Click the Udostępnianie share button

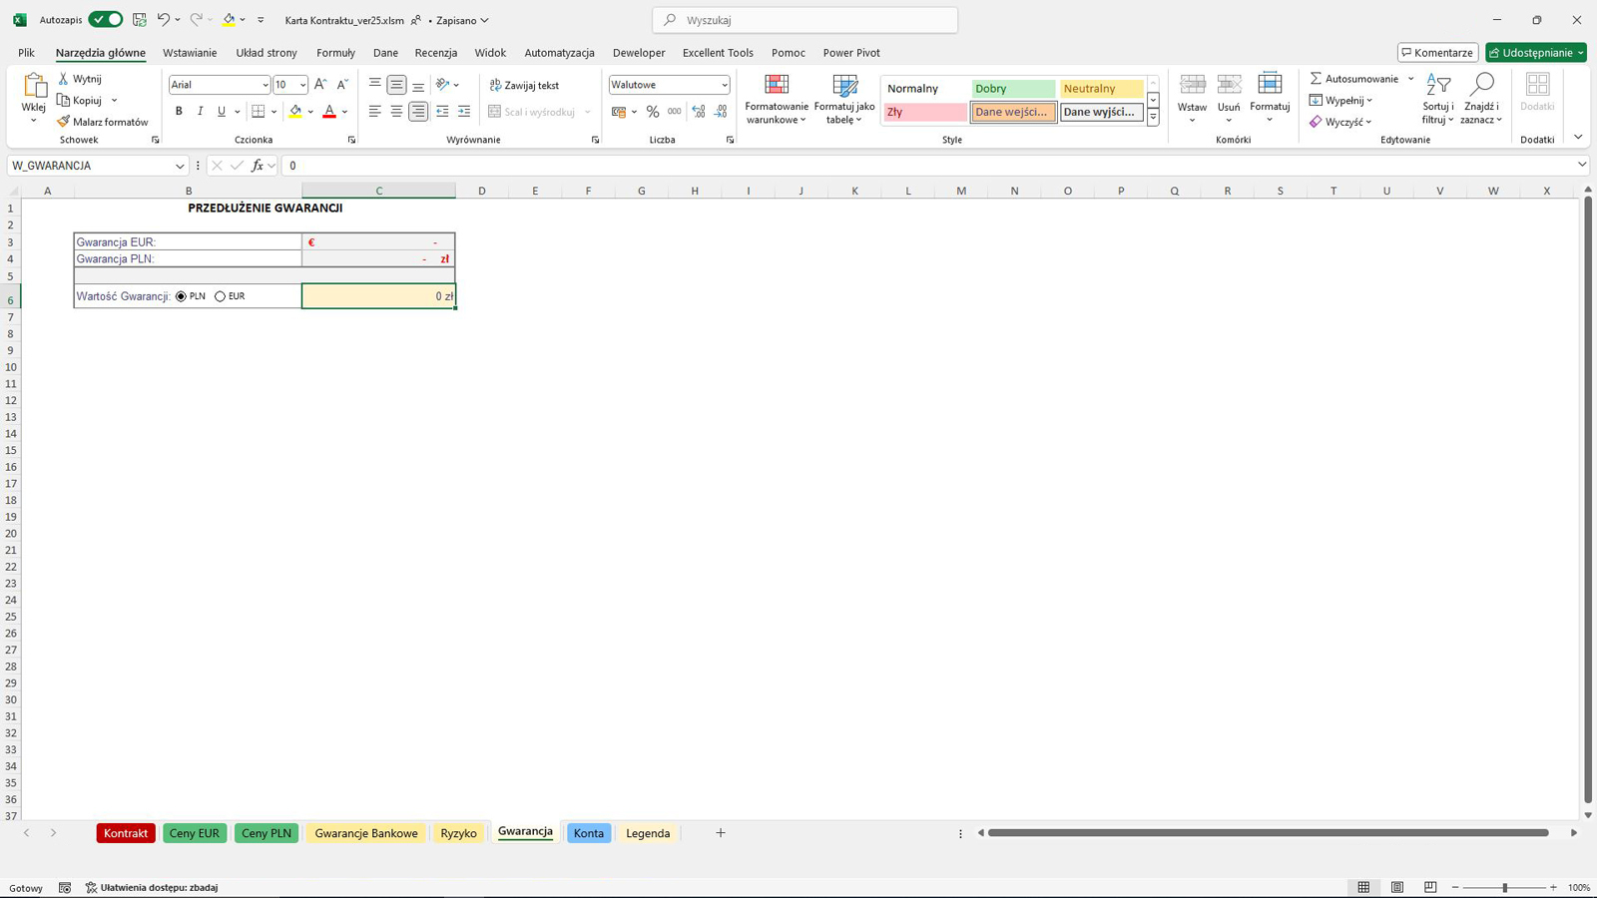coord(1535,53)
